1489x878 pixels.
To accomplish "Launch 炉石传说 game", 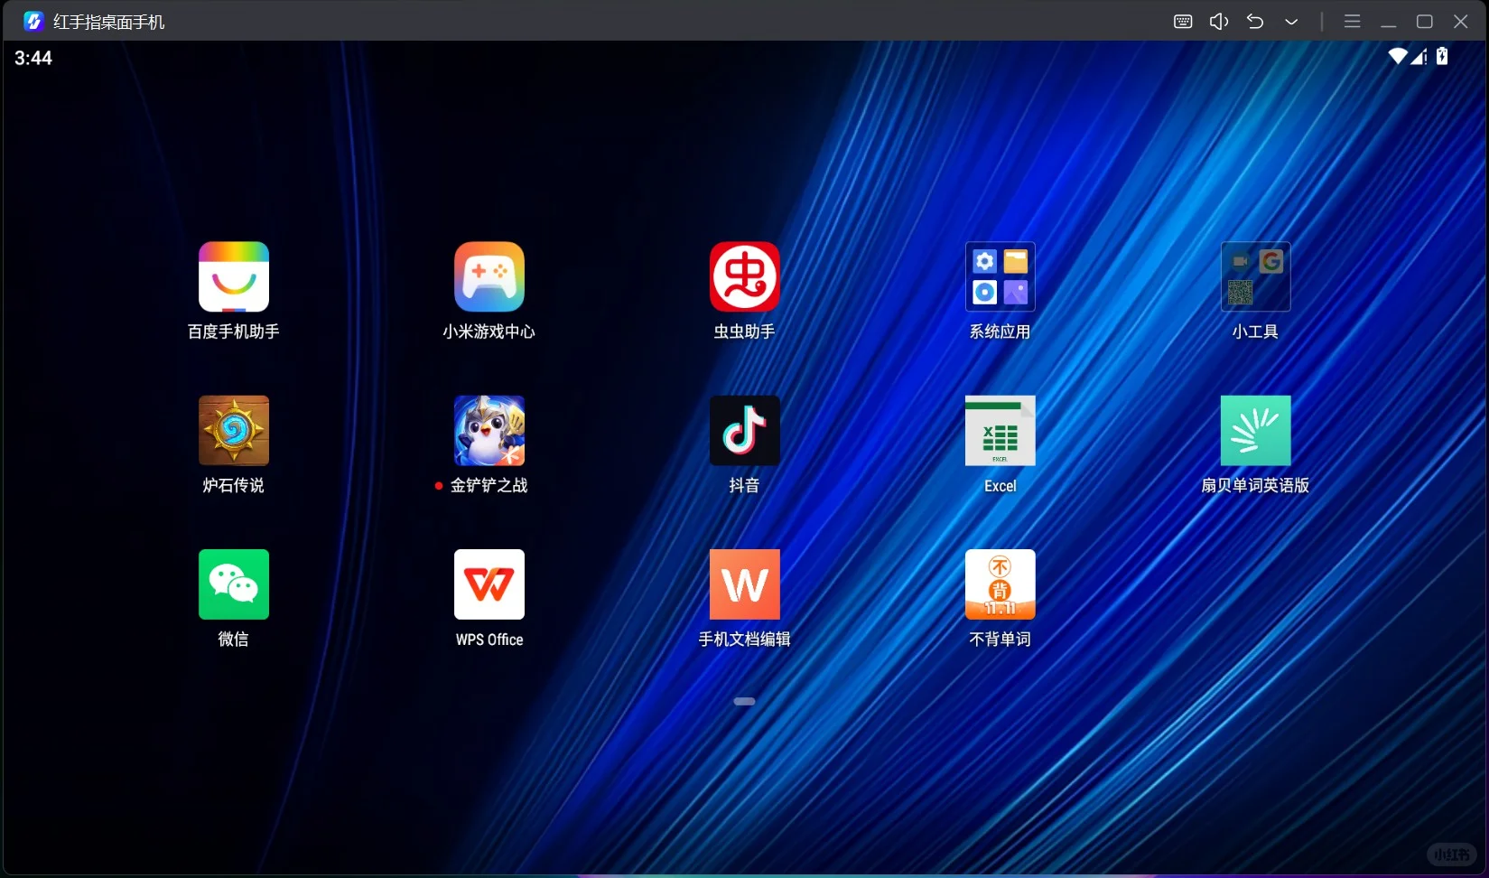I will pos(234,430).
